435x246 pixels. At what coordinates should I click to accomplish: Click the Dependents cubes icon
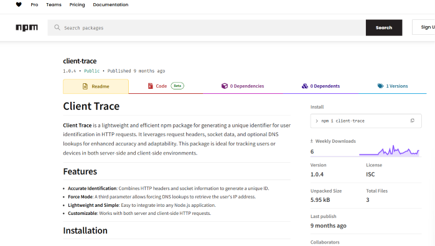[x=305, y=86]
